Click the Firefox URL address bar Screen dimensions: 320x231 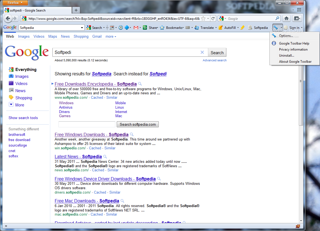114,19
